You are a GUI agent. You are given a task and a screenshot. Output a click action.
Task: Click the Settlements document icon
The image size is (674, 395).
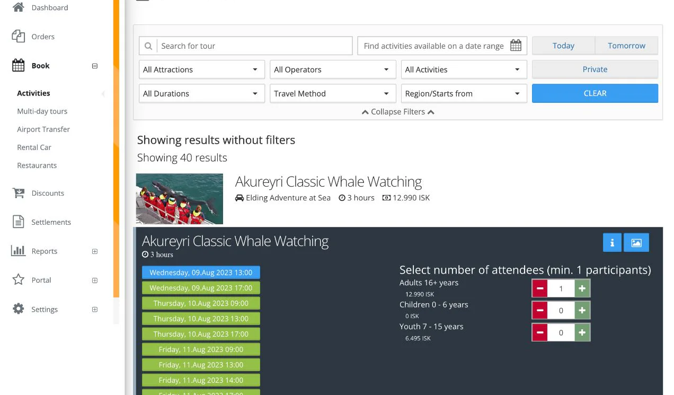[19, 222]
